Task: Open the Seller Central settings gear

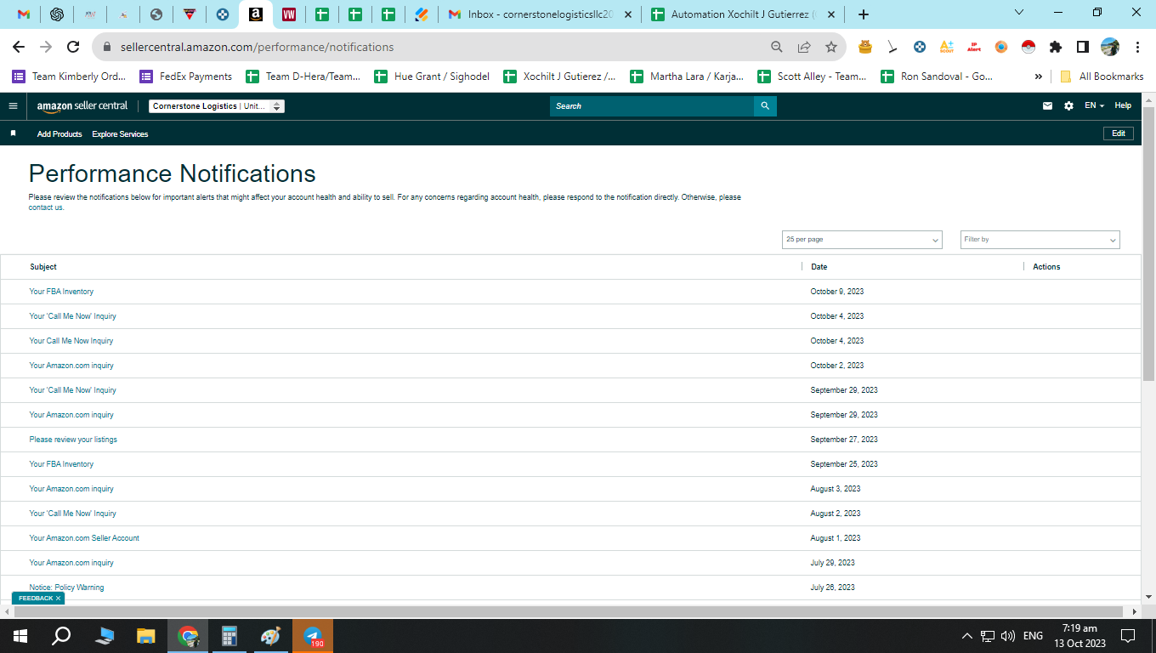Action: pyautogui.click(x=1069, y=106)
